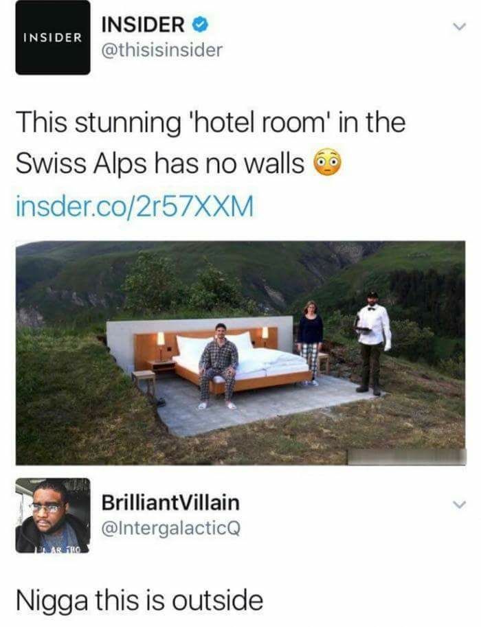The width and height of the screenshot is (481, 627).
Task: Click the INSIDER display name
Action: 143,25
